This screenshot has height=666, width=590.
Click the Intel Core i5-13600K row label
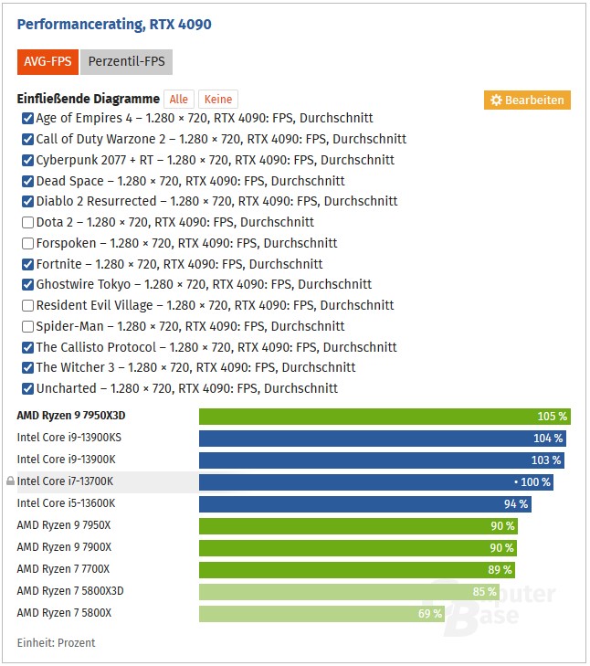[66, 503]
